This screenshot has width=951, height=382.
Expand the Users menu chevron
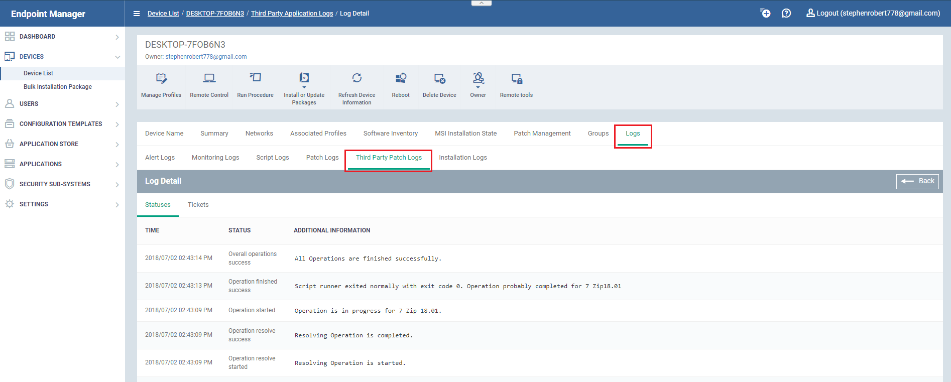[x=117, y=104]
